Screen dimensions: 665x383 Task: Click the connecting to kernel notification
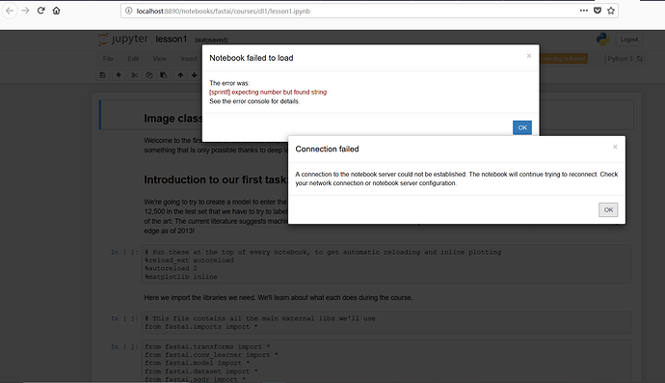tap(564, 59)
